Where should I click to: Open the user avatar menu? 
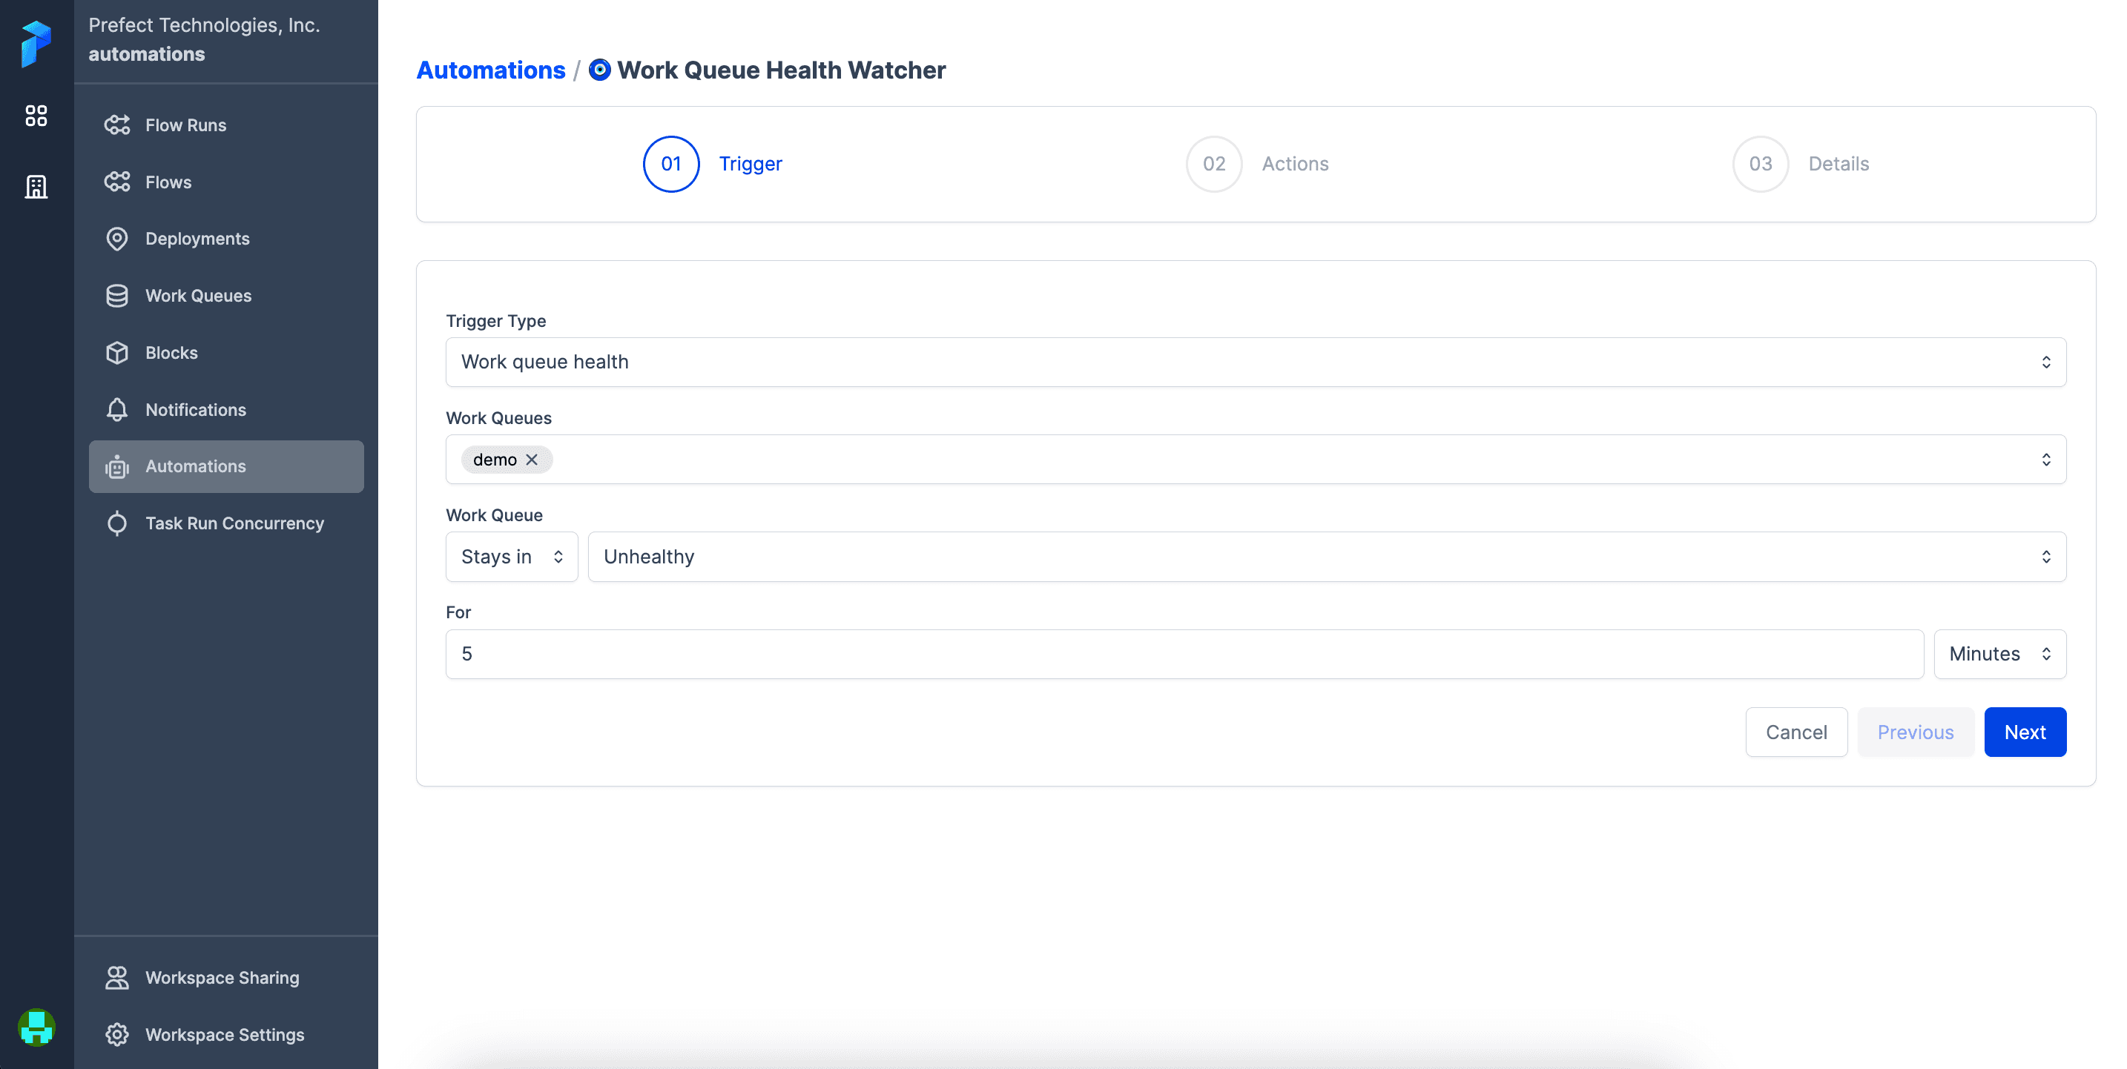pyautogui.click(x=36, y=1027)
